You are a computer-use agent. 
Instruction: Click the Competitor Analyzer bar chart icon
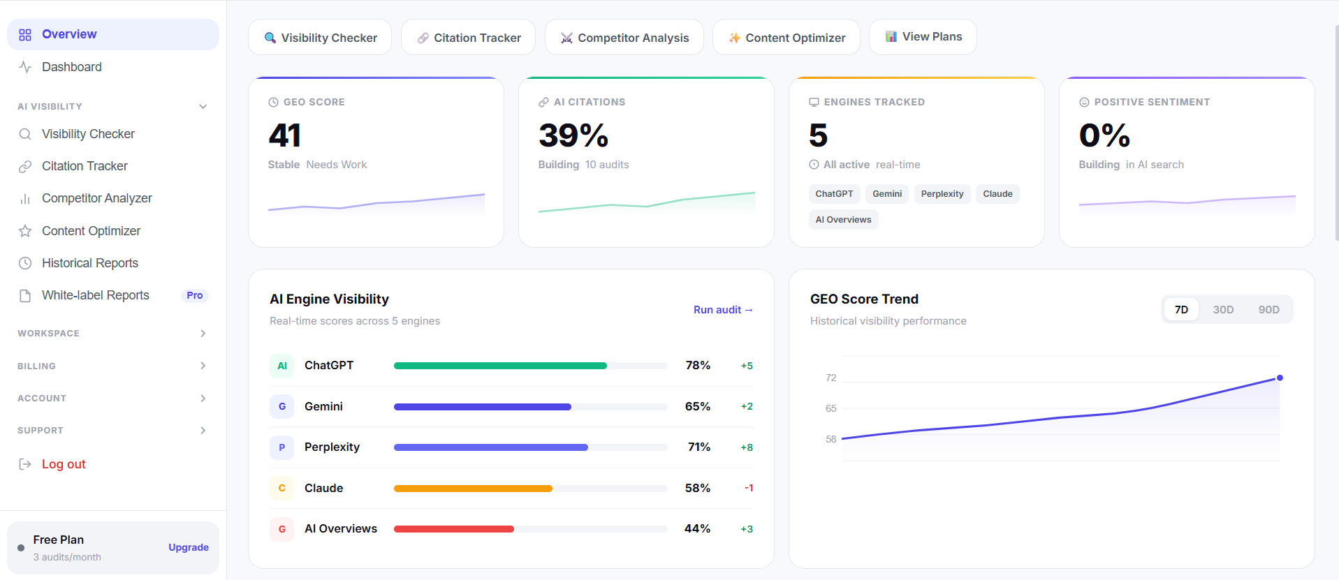point(25,199)
